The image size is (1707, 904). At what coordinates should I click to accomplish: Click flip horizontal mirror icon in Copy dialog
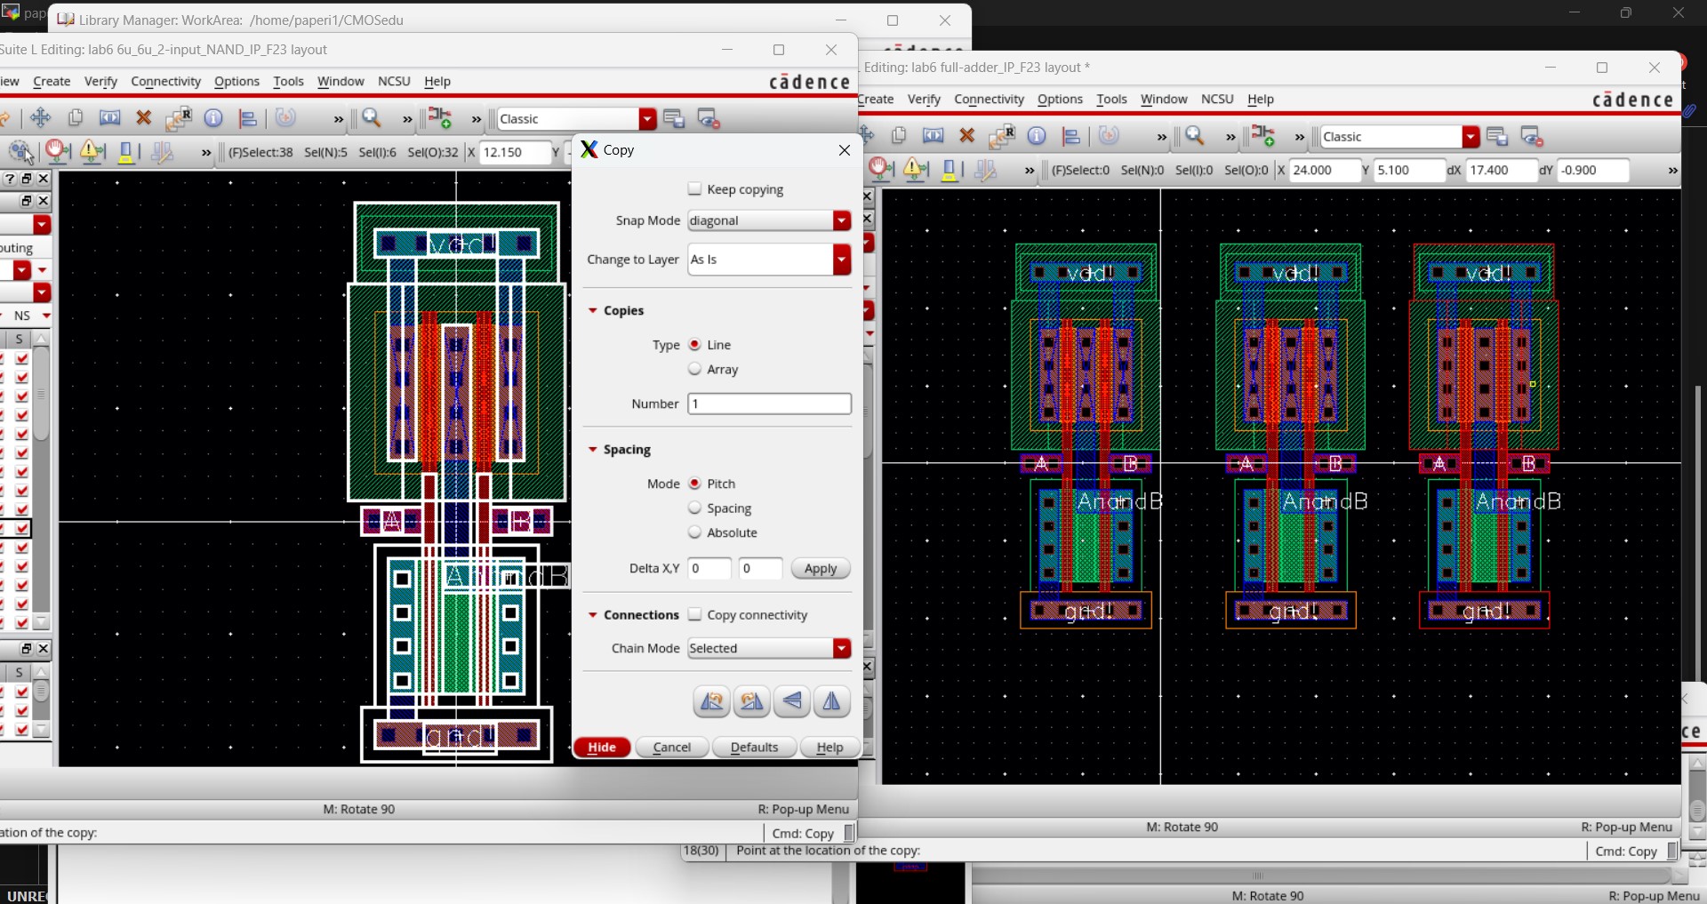pos(832,701)
